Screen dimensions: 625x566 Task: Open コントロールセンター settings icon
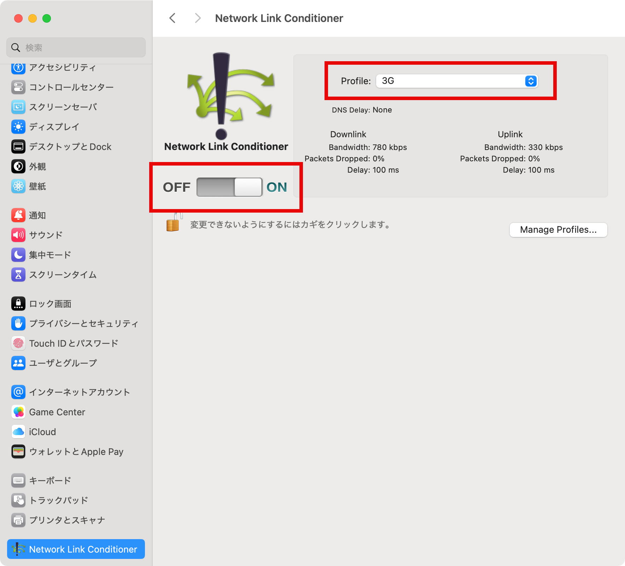coord(18,87)
